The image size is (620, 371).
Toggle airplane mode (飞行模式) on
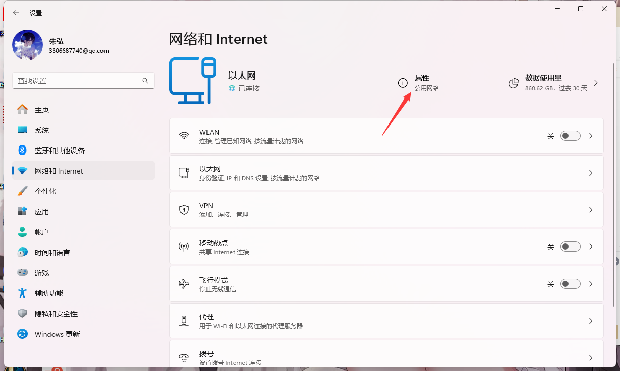click(x=570, y=284)
